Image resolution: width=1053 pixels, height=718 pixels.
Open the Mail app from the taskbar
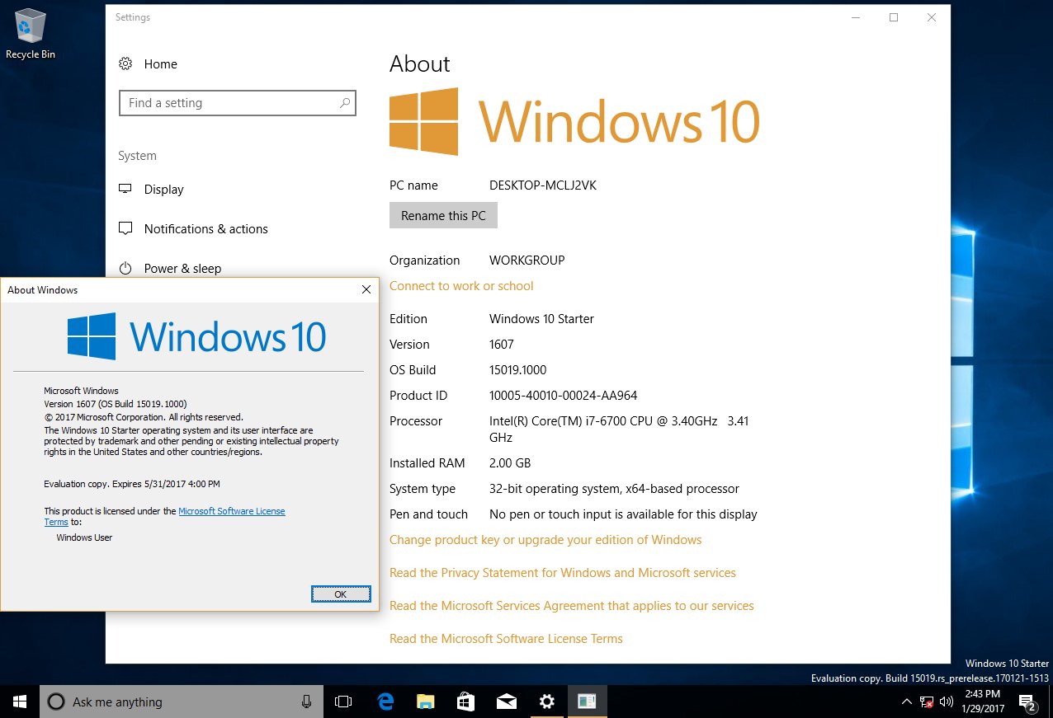[x=506, y=702]
